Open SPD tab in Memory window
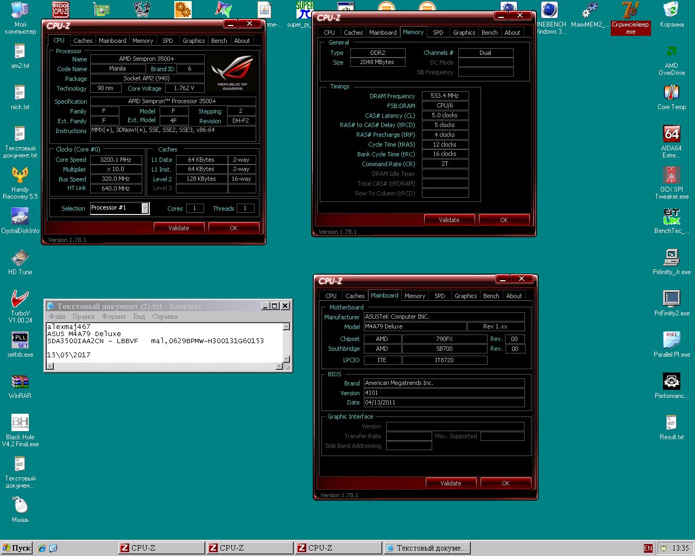Viewport: 695px width, 556px height. (x=438, y=33)
